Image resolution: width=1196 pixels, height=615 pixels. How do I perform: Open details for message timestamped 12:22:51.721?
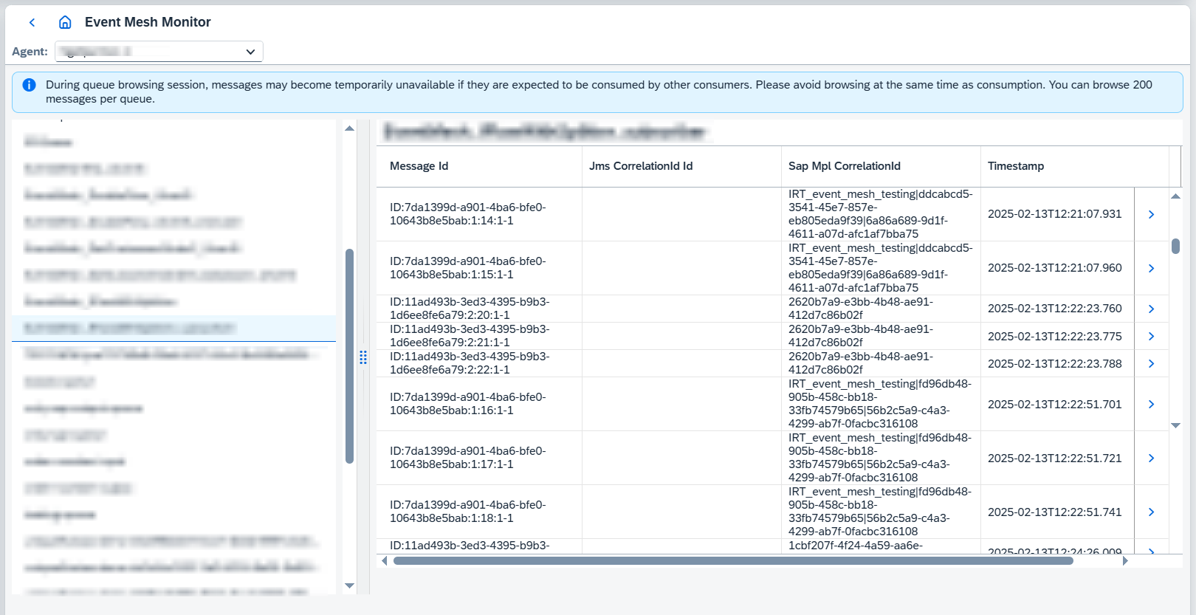(1151, 458)
